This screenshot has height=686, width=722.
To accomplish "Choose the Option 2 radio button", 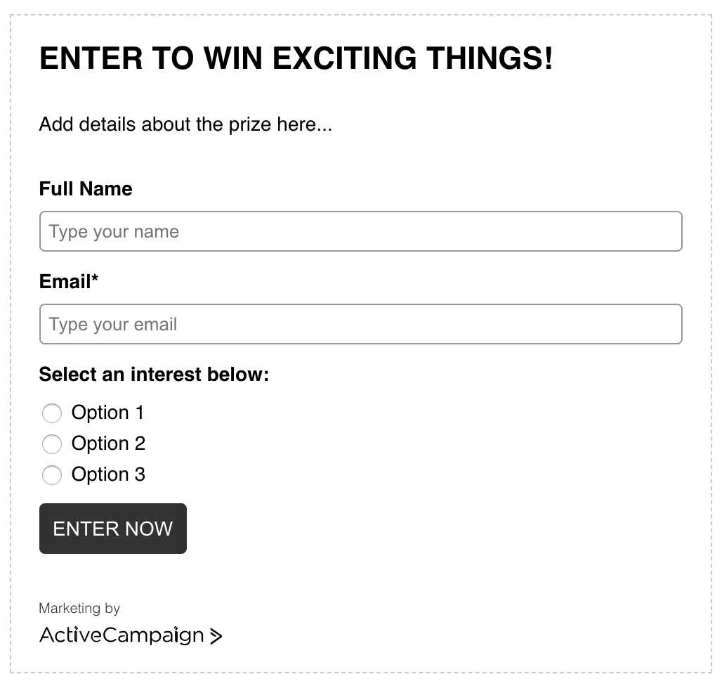I will (x=52, y=444).
